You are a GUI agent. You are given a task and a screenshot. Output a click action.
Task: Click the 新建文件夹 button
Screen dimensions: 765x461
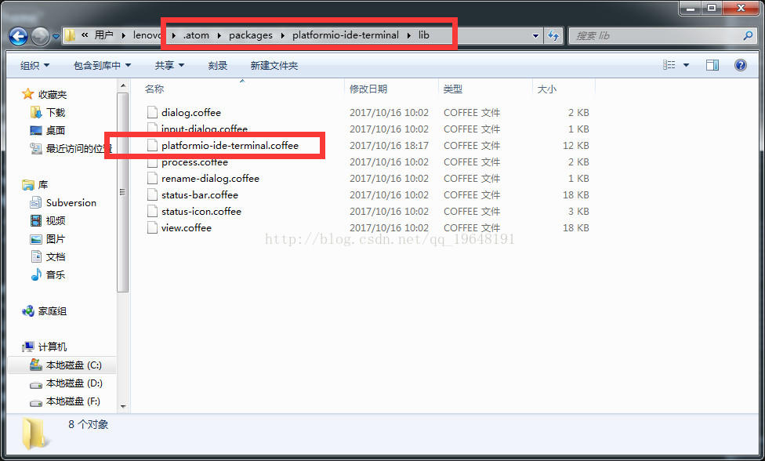[274, 65]
